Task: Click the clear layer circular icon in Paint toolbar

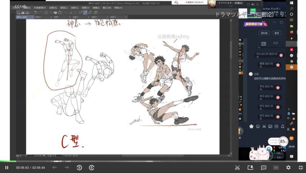Action: 46,13
